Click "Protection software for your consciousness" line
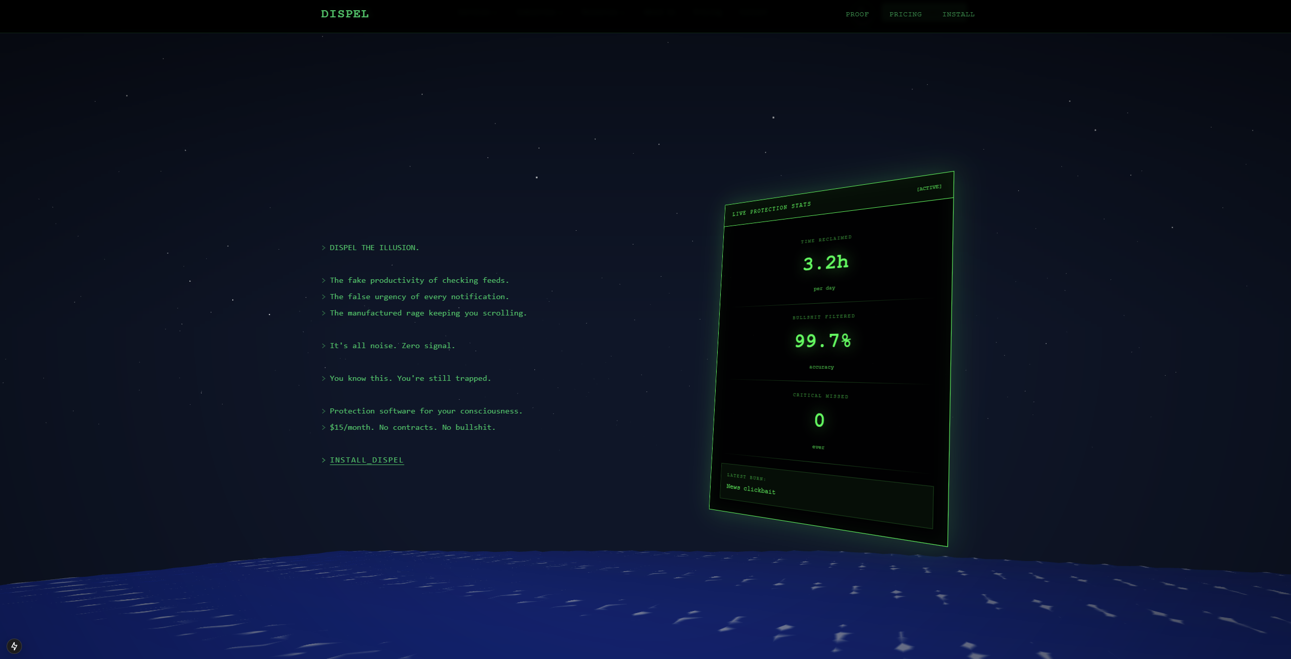Image resolution: width=1291 pixels, height=659 pixels. pos(426,411)
